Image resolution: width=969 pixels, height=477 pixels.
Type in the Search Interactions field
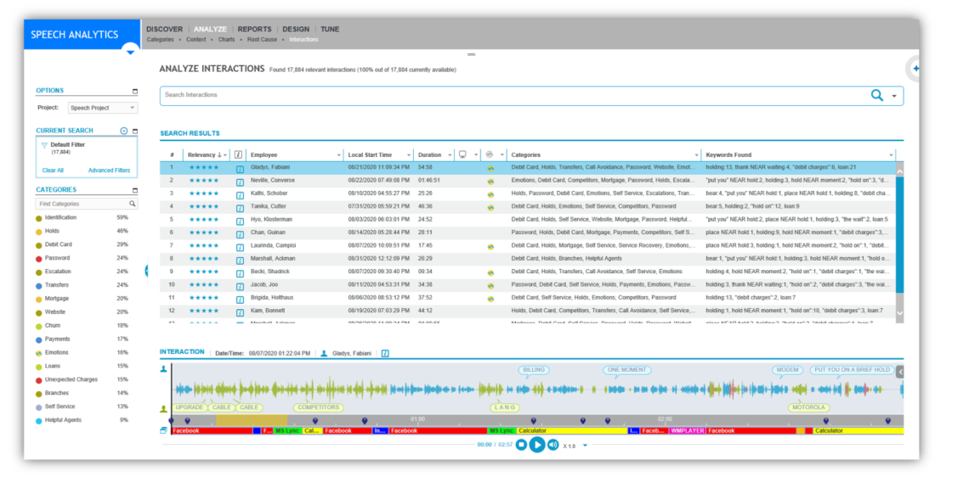[510, 95]
